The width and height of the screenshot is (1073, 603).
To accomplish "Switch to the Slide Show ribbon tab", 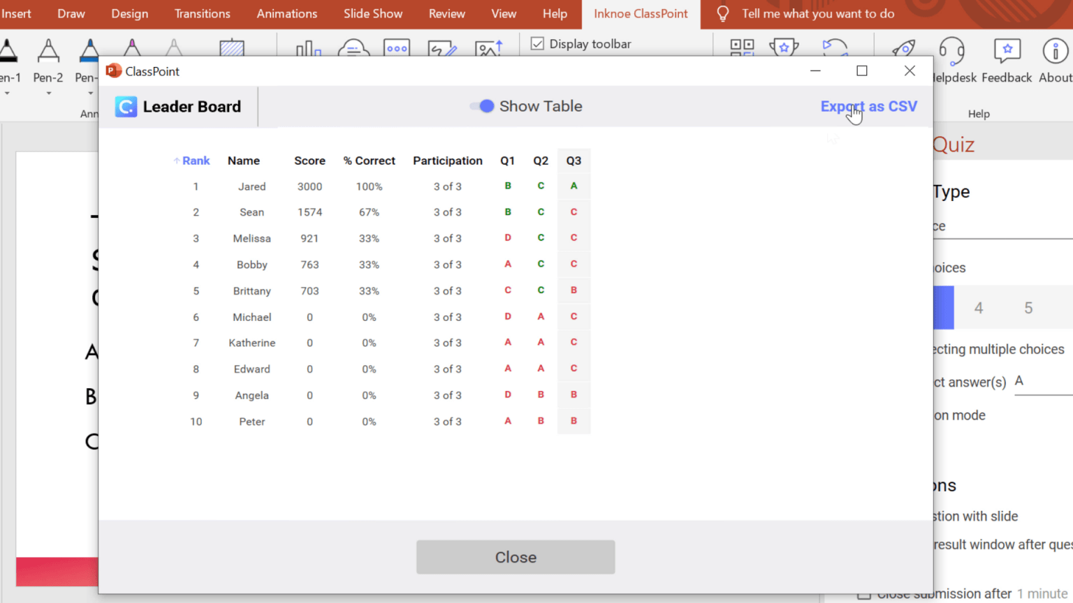I will pos(373,13).
